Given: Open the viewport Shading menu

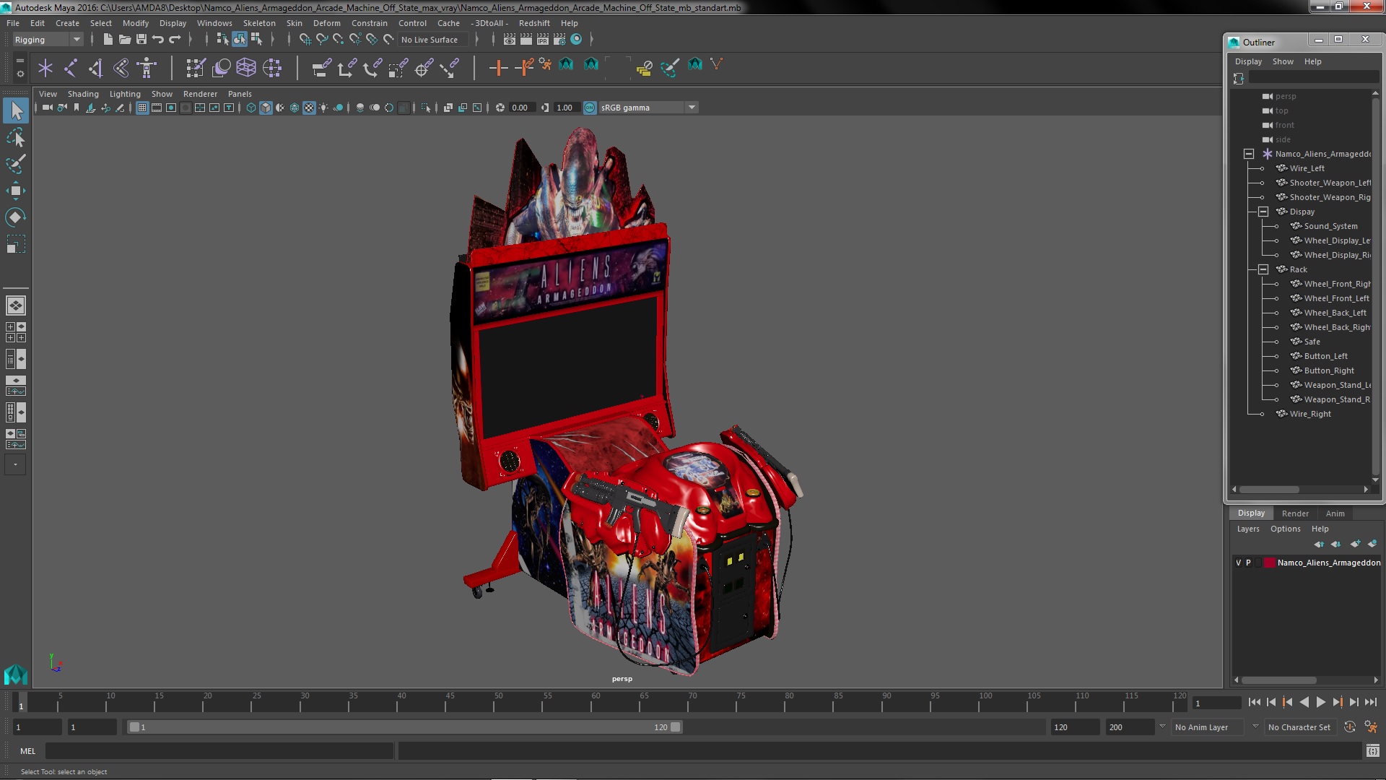Looking at the screenshot, I should tap(83, 94).
